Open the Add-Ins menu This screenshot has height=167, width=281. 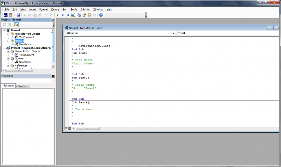click(85, 10)
